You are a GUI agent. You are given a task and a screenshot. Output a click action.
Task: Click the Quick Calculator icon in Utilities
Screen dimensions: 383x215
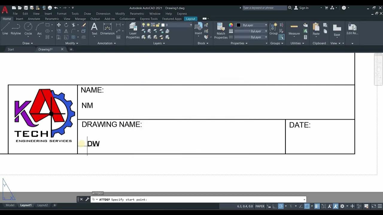(306, 37)
